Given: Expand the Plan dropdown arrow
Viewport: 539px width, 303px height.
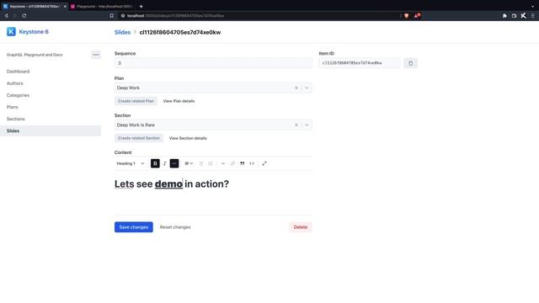Looking at the screenshot, I should tap(307, 88).
